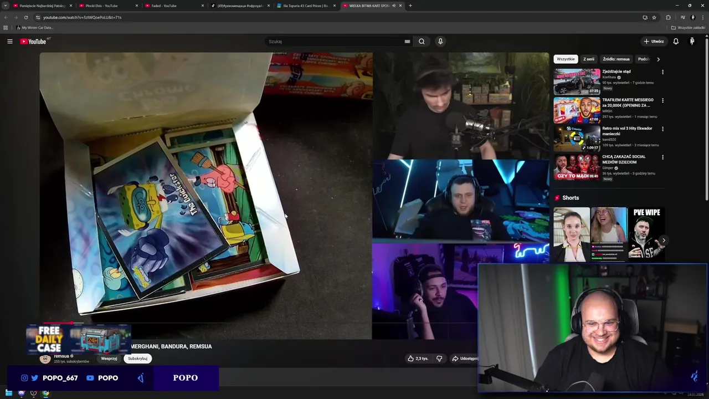Click the Subskrybuj button
Screen dimensions: 709x399
pos(137,359)
